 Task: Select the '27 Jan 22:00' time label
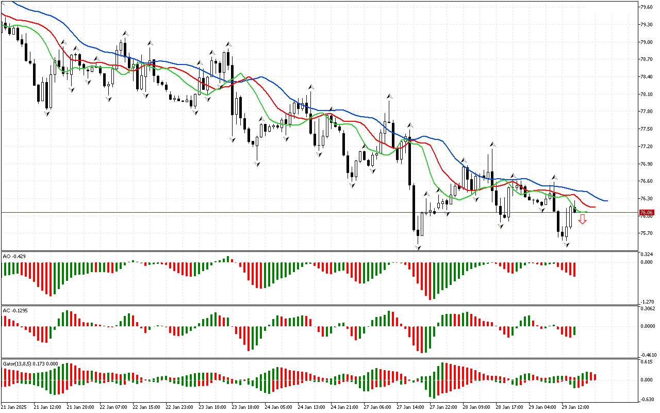point(443,407)
